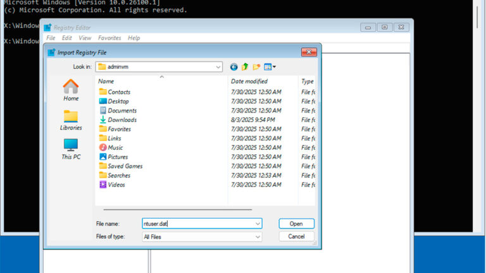486x273 pixels.
Task: Click the Searches date 7/30/2025 12:53 AM
Action: (x=256, y=175)
